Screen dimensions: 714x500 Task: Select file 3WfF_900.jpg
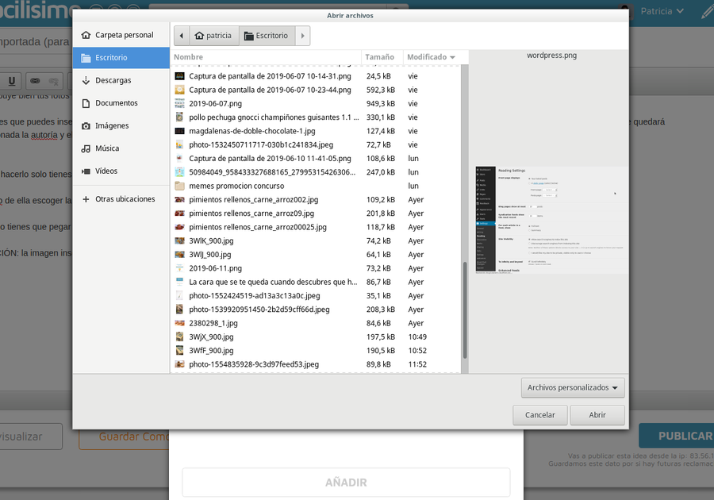point(211,350)
